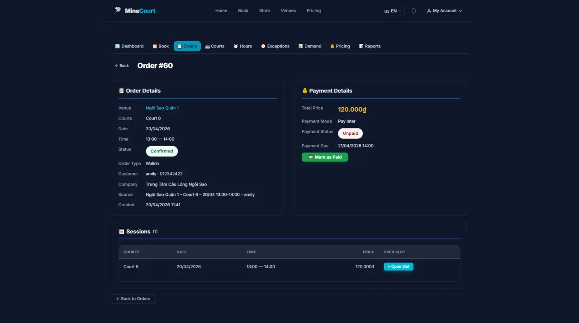Click the Created timestamp 20/04/2026 11:41

tap(163, 205)
